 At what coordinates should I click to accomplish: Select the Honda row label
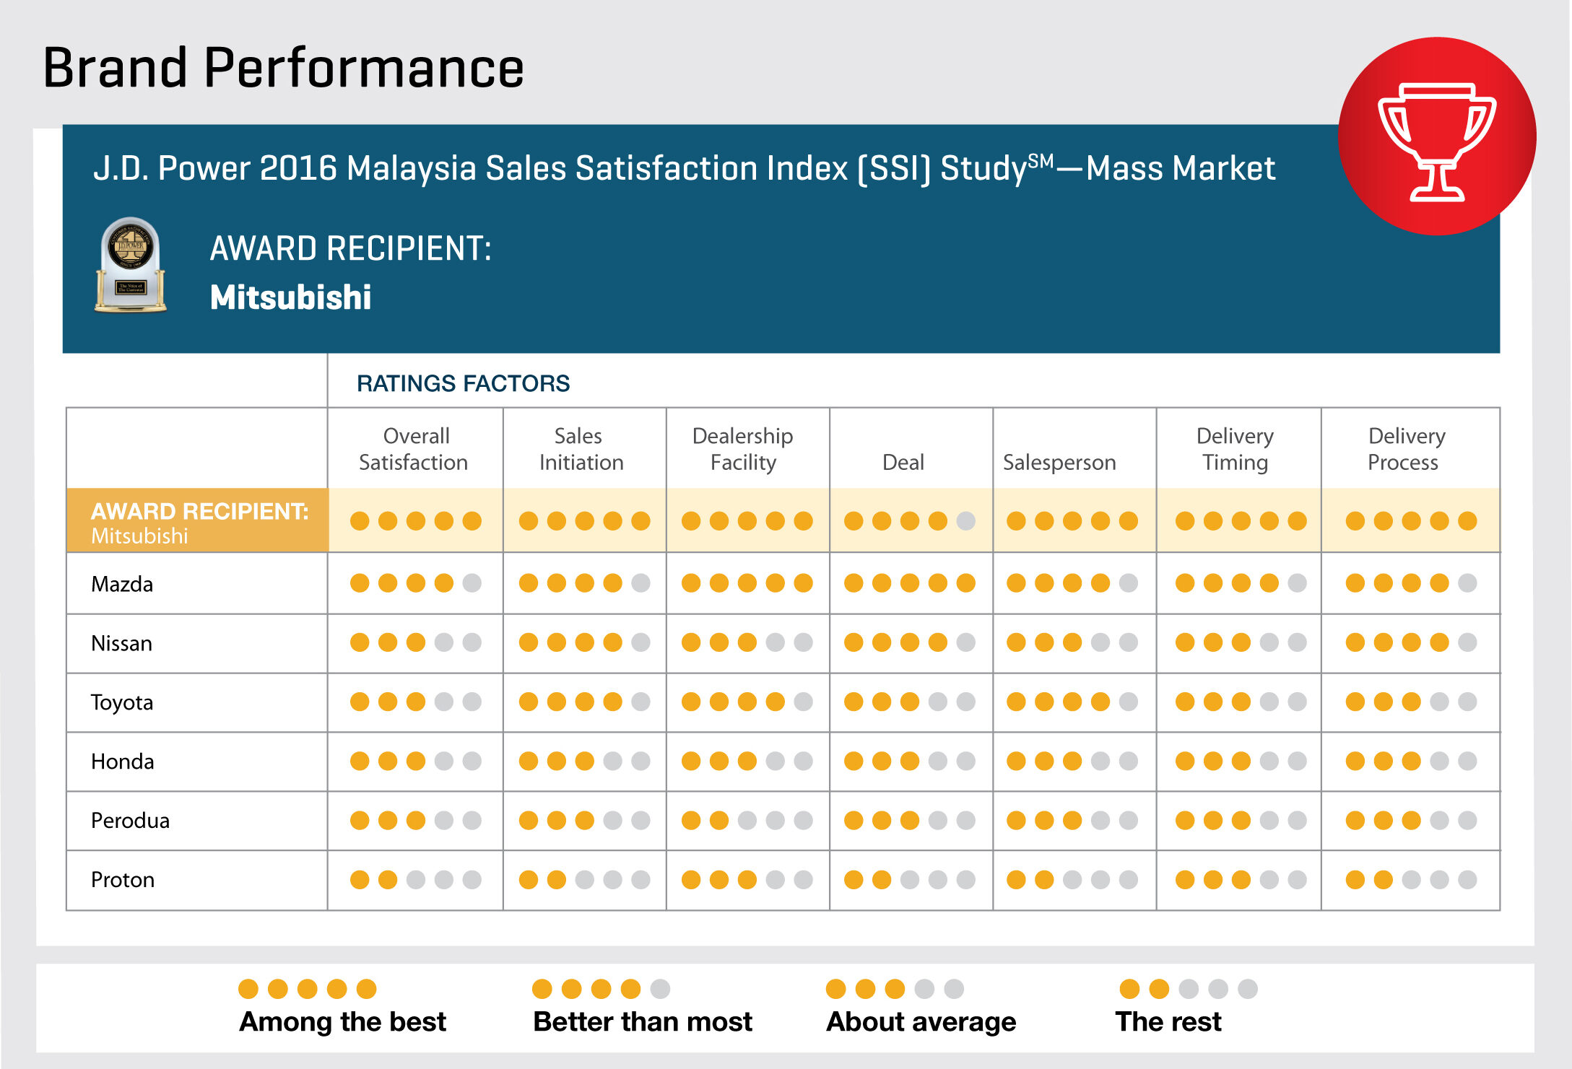coord(123,762)
